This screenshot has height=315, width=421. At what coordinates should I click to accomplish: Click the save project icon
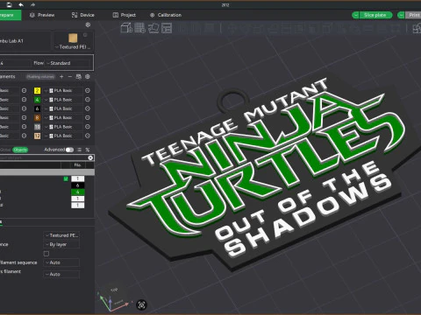coord(9,4)
